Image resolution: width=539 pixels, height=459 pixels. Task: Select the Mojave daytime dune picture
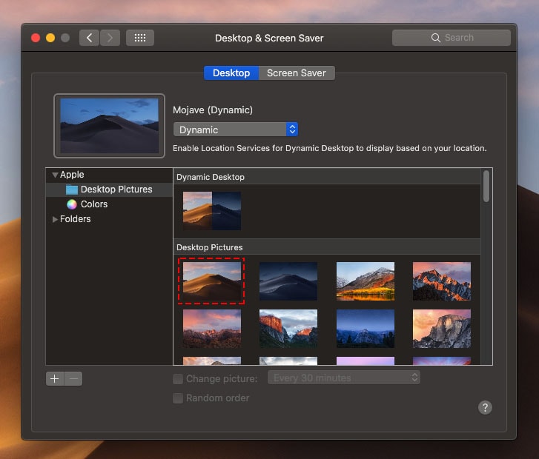(x=212, y=281)
